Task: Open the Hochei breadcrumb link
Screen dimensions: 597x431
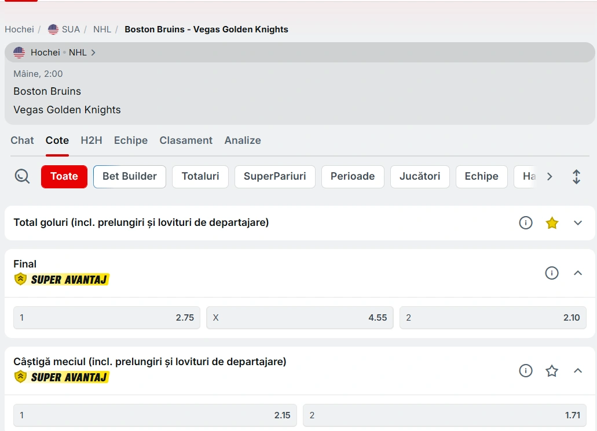Action: pos(19,29)
